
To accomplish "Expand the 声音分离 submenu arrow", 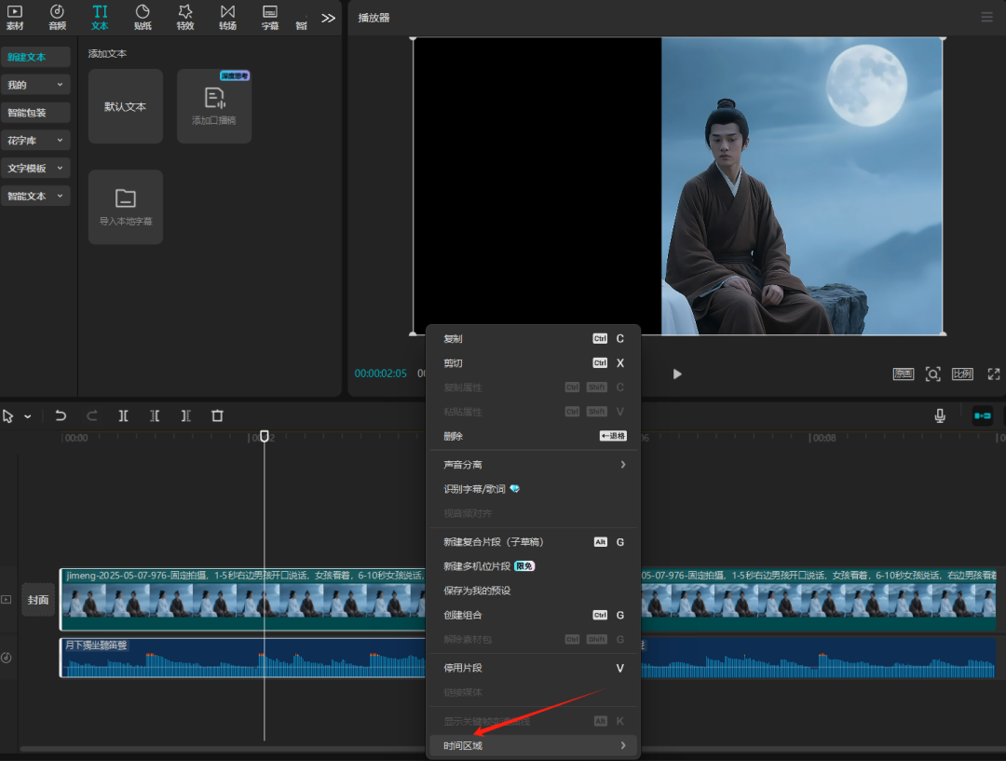I will click(622, 465).
